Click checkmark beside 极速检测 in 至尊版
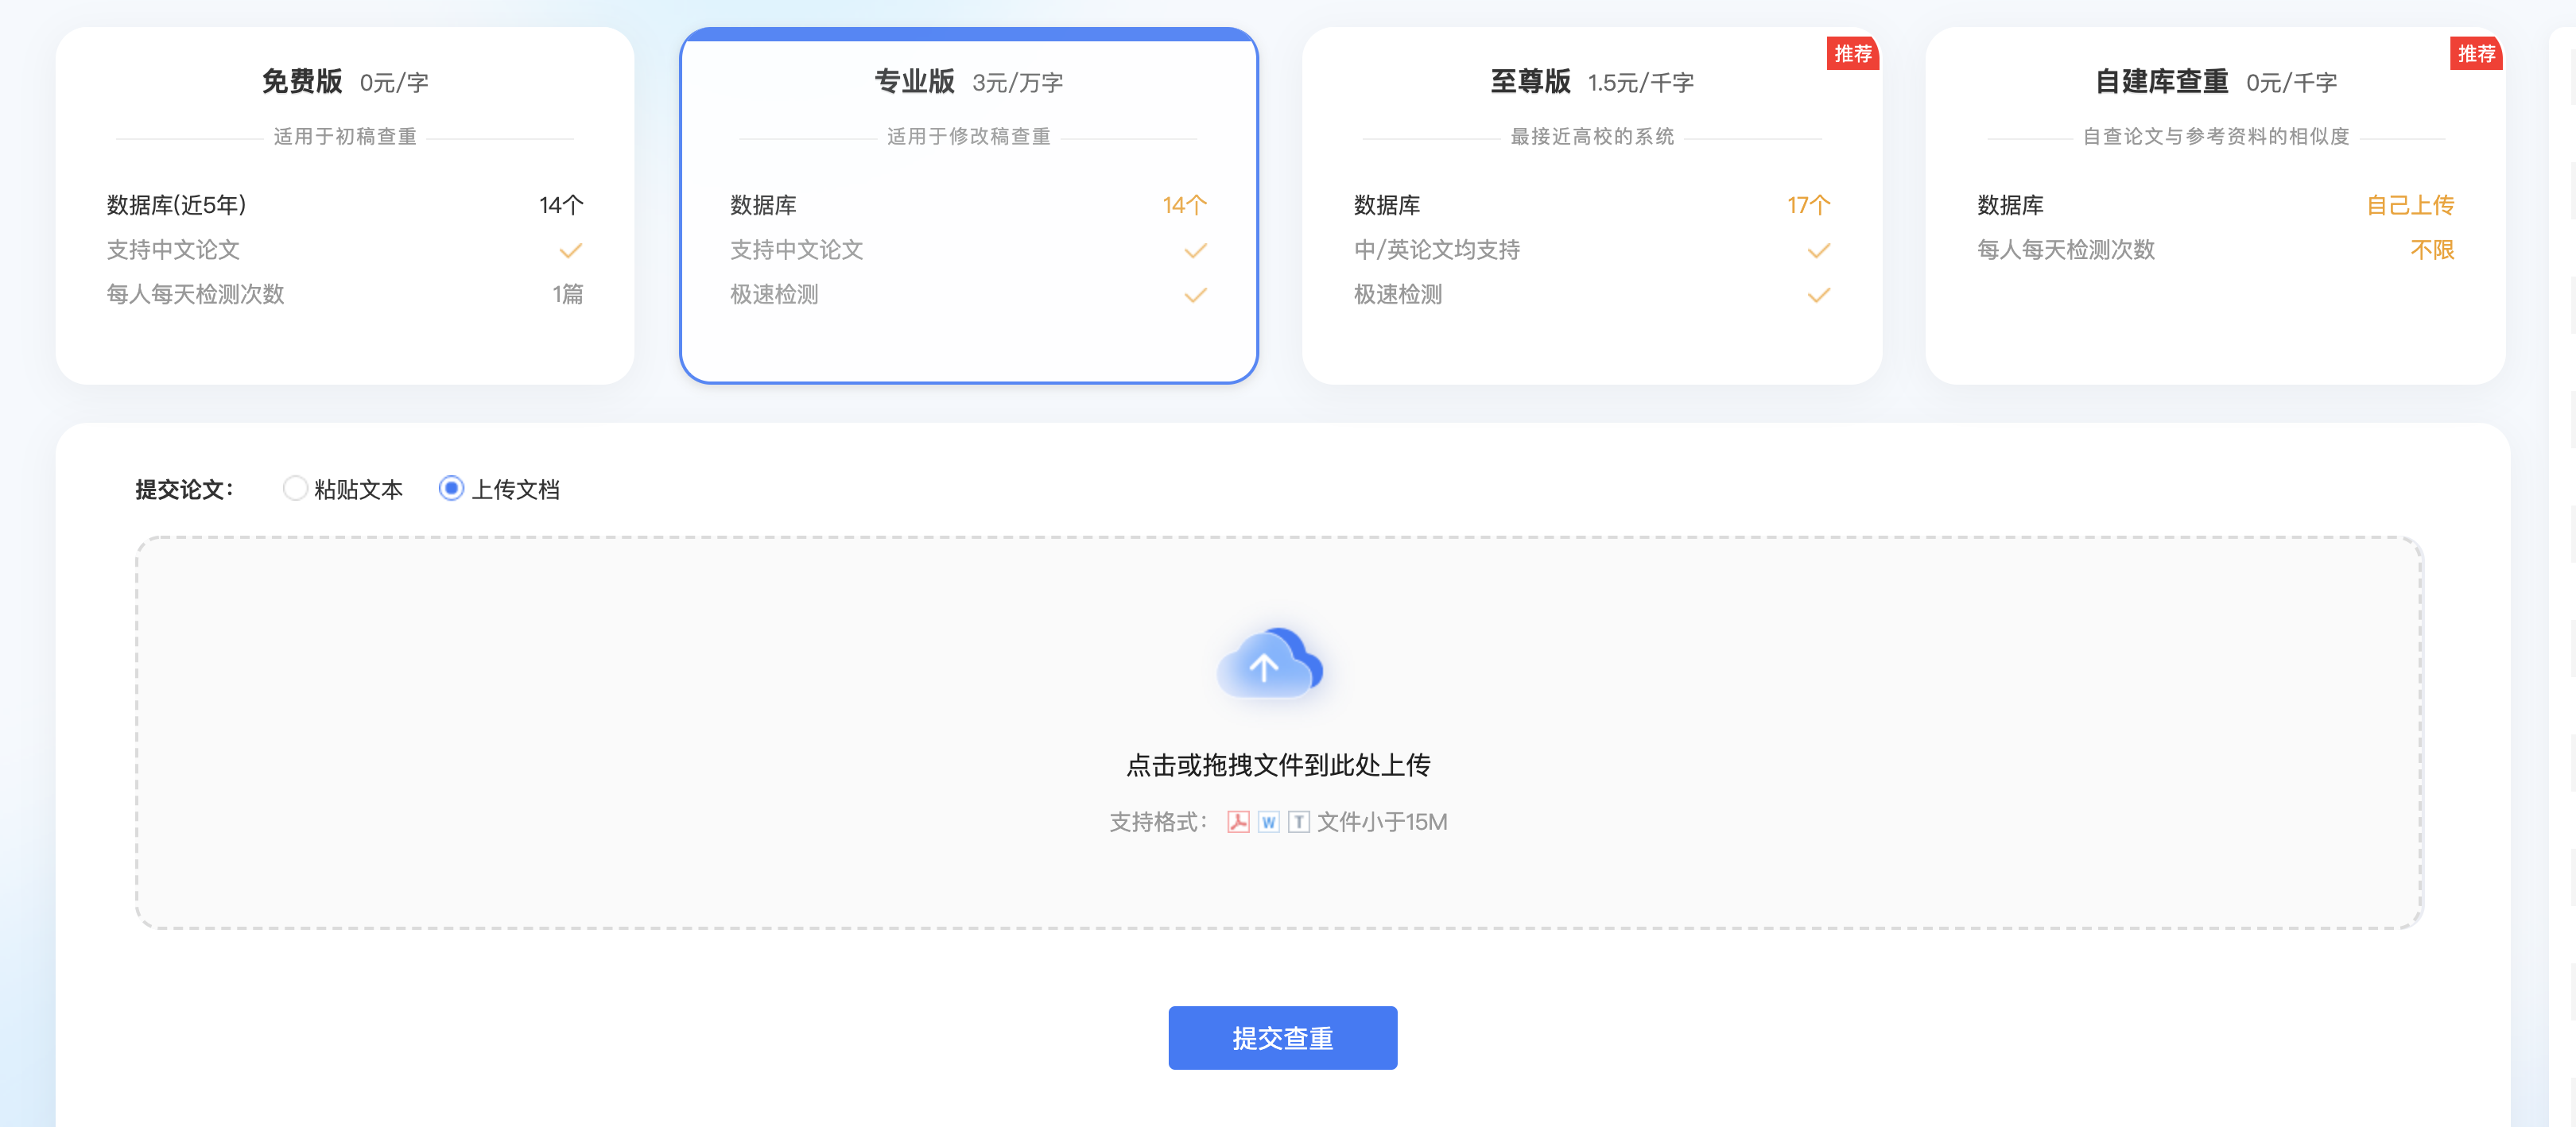This screenshot has height=1127, width=2576. 1818,295
